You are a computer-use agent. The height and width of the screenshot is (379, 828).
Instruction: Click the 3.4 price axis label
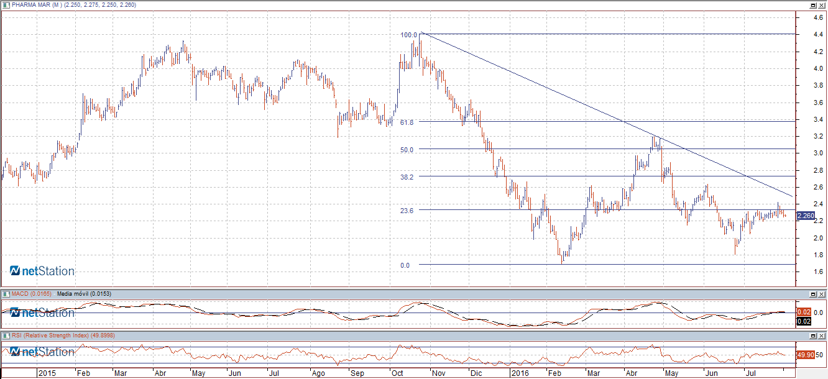(x=819, y=119)
